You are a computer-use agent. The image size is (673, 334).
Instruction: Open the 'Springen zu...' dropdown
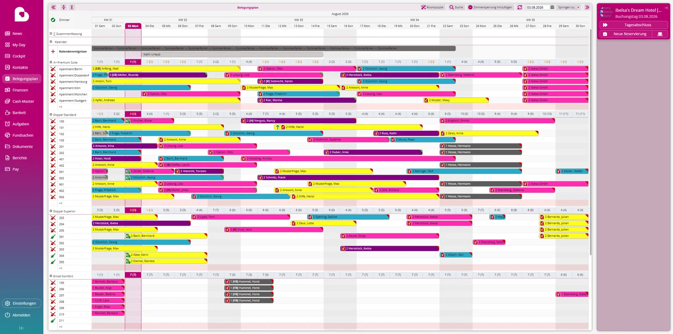point(569,7)
